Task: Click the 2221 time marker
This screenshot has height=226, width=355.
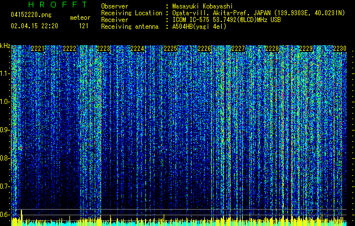Action: click(38, 49)
